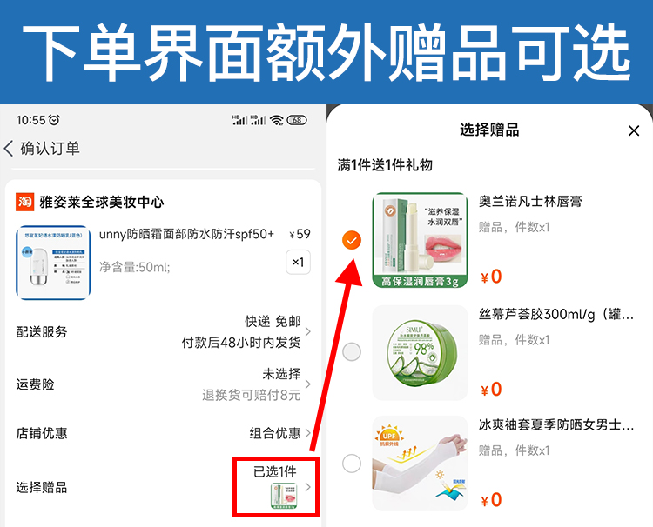Select the 冰爽袖套 gift radio button
This screenshot has width=653, height=527.
pos(352,464)
